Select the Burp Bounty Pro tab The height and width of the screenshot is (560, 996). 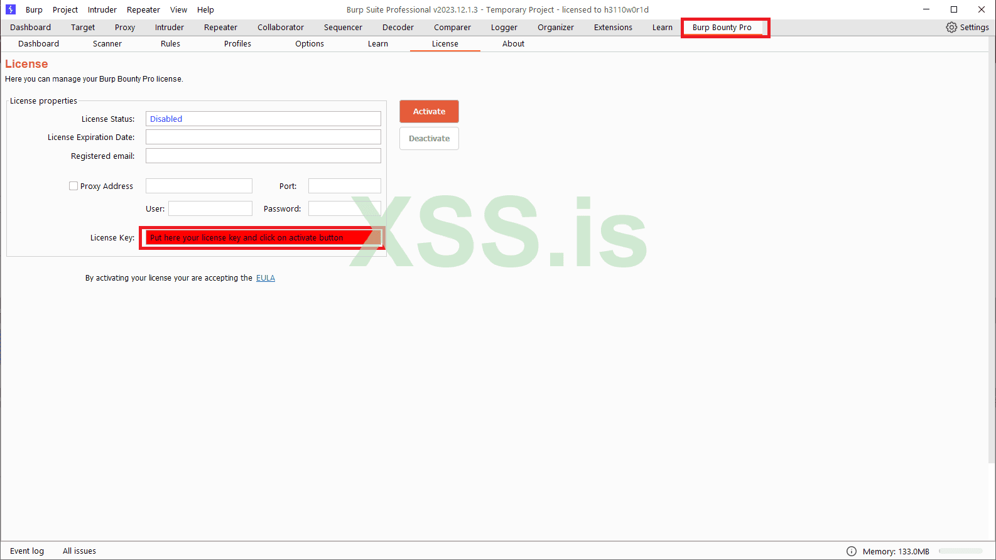[722, 27]
